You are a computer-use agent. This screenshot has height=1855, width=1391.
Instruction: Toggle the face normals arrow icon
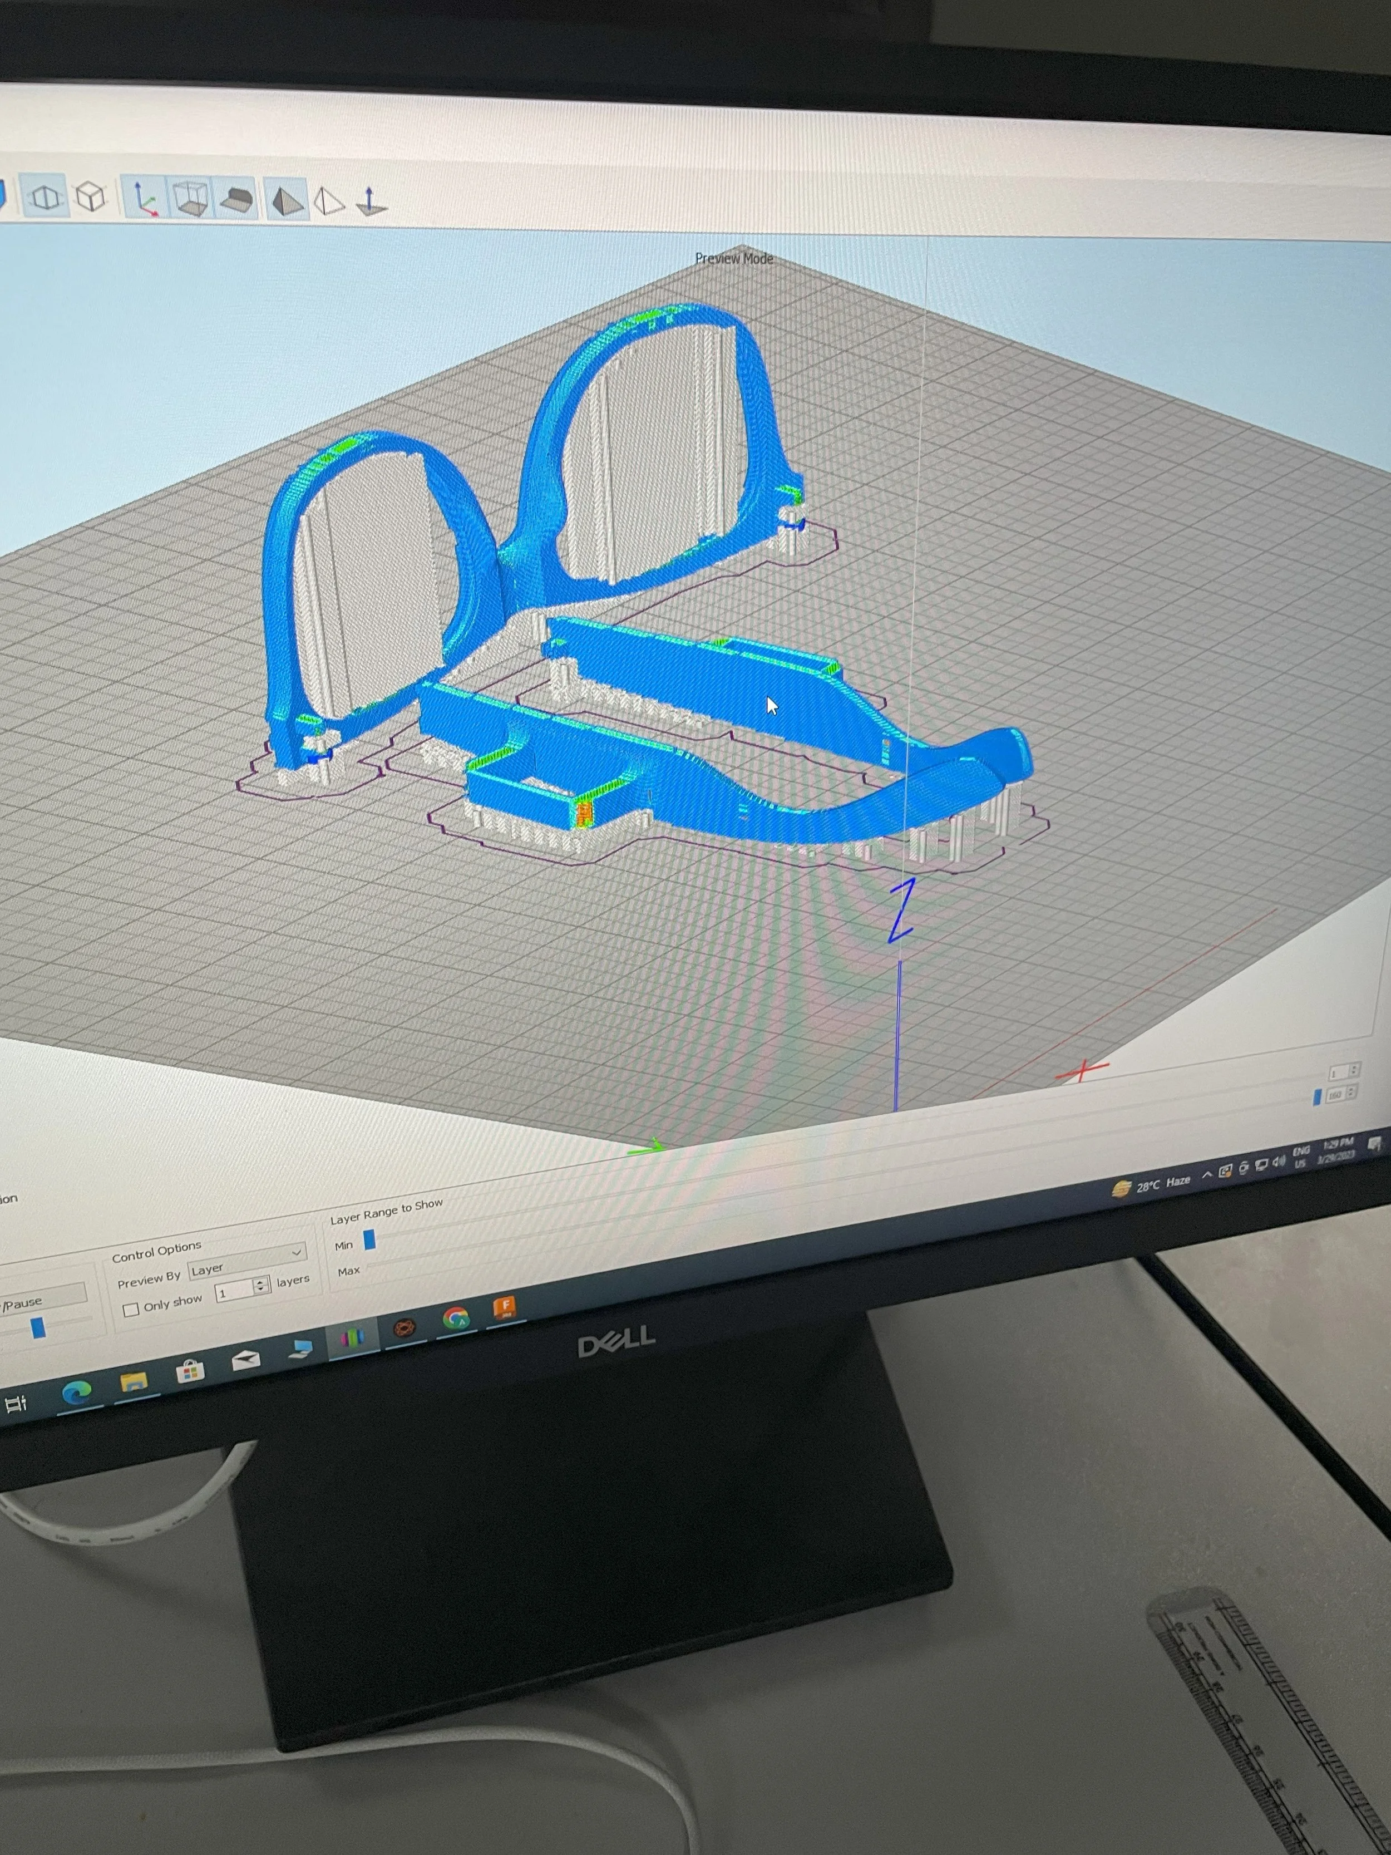[370, 201]
